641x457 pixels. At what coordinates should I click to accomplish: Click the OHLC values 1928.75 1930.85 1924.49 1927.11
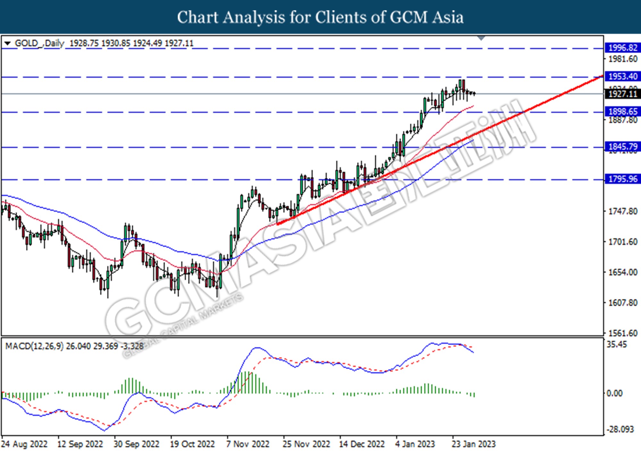pyautogui.click(x=131, y=43)
